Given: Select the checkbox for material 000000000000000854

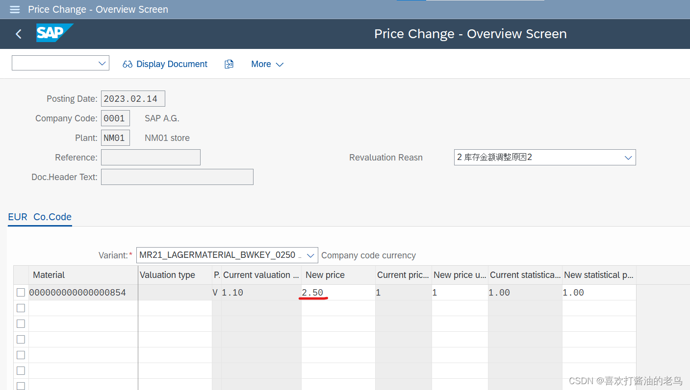Looking at the screenshot, I should pyautogui.click(x=22, y=292).
